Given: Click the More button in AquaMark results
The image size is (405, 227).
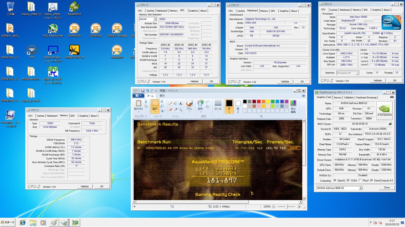Looking at the screenshot, I should (294, 148).
